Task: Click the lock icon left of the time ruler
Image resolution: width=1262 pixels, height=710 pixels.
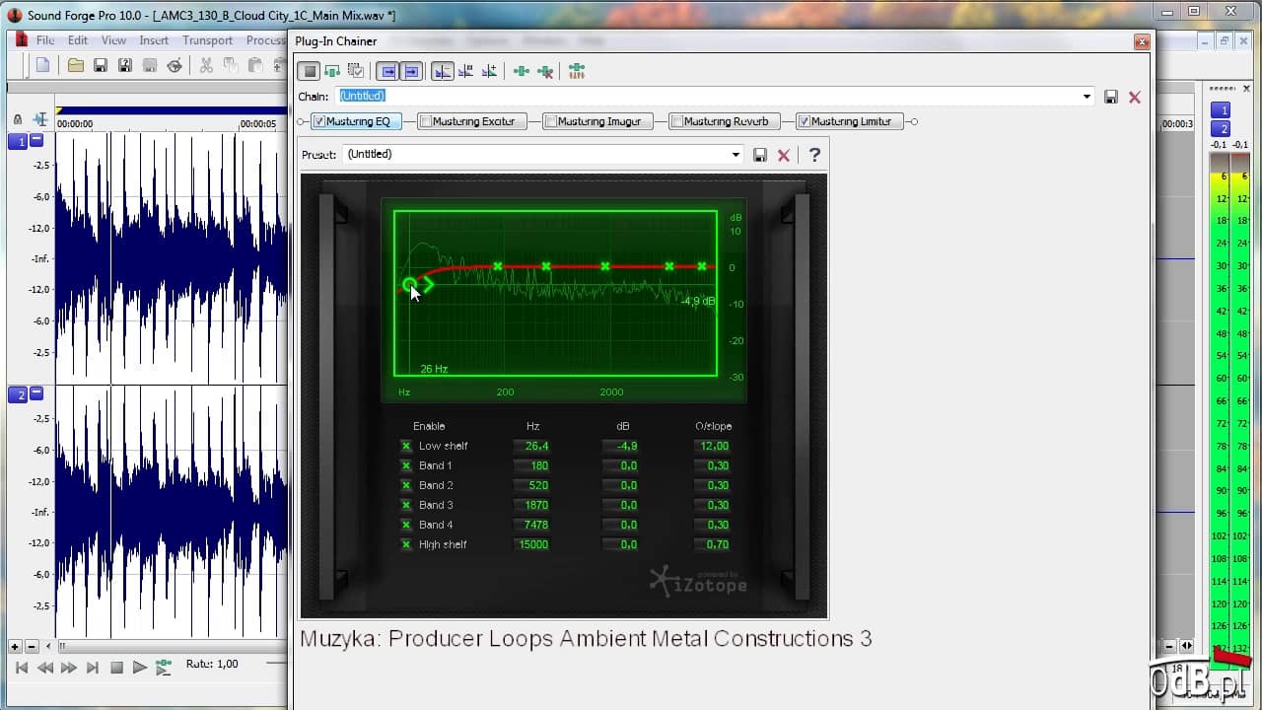Action: pyautogui.click(x=18, y=119)
